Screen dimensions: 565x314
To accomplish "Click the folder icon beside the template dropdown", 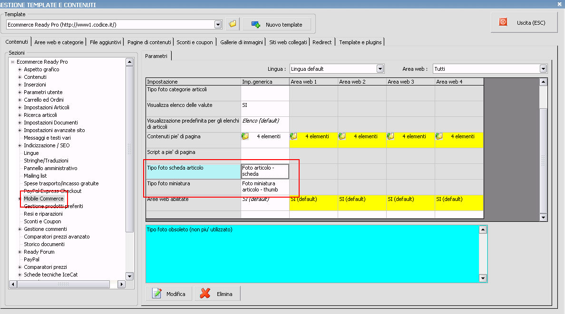I will [x=232, y=24].
